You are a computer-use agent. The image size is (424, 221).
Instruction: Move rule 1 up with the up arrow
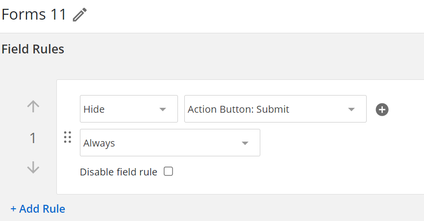coord(33,106)
